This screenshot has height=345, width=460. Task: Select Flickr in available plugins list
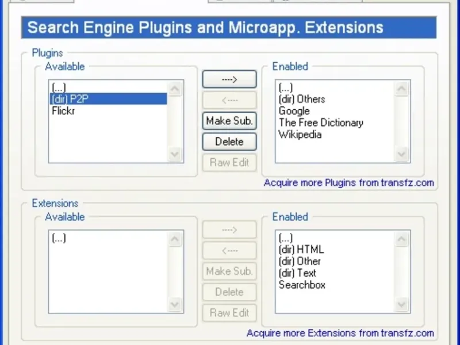63,111
